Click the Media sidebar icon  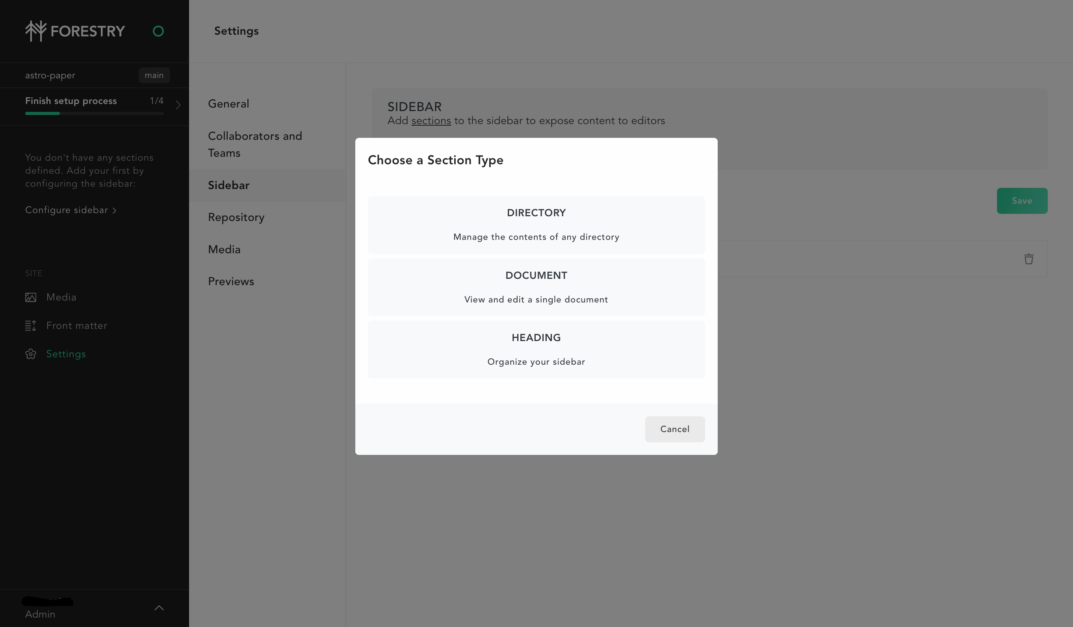[x=31, y=297]
